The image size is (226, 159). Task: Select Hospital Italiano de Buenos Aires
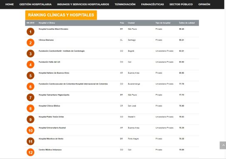click(x=54, y=73)
